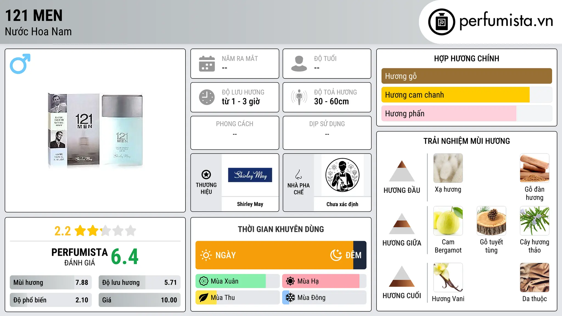Click the 'từ 1 - 3 giờ' longevity value
The height and width of the screenshot is (316, 562).
coord(241,101)
